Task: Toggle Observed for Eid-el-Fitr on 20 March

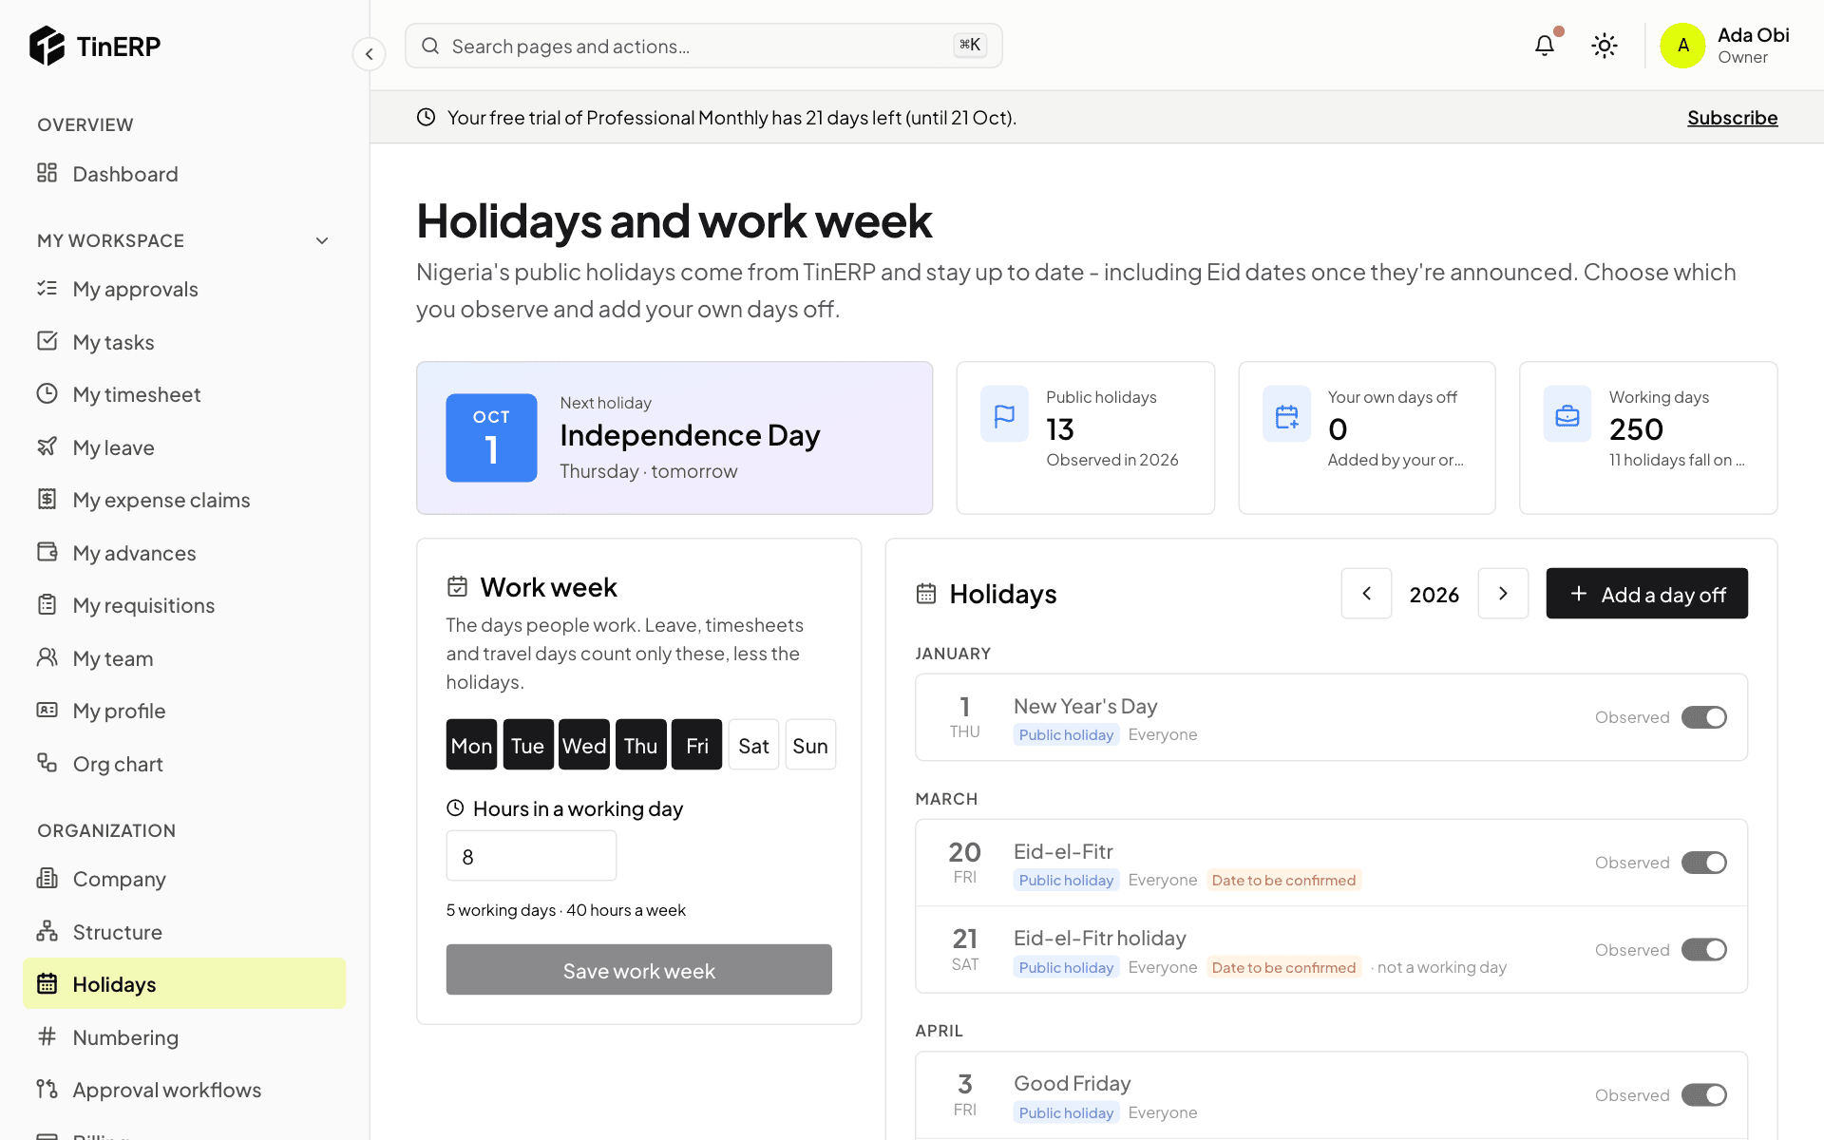Action: point(1704,863)
